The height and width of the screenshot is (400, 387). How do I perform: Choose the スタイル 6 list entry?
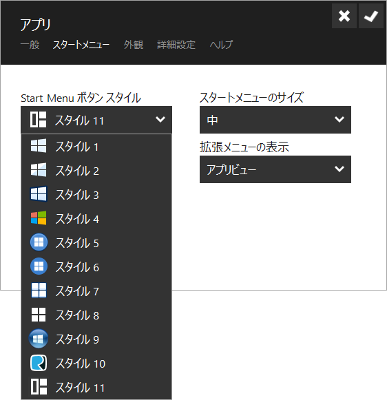[x=96, y=266]
